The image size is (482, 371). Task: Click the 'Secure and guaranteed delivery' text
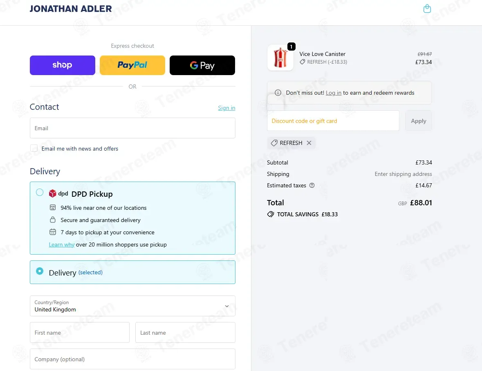tap(101, 220)
